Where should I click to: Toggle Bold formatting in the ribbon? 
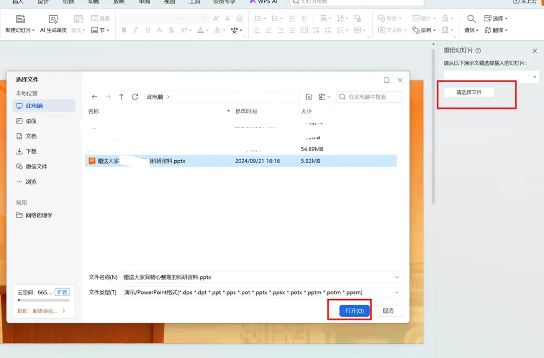point(124,30)
